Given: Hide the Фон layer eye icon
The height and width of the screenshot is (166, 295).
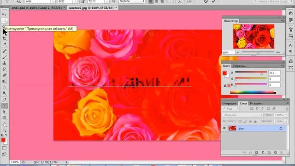Looking at the screenshot, I should pyautogui.click(x=224, y=128).
